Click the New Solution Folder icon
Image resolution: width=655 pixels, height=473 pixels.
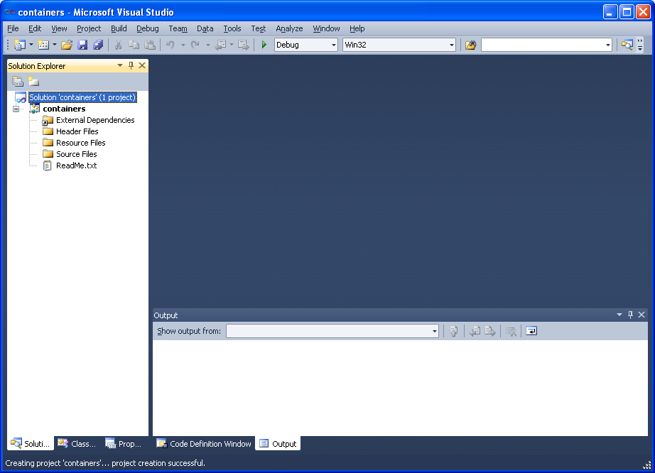click(x=33, y=82)
